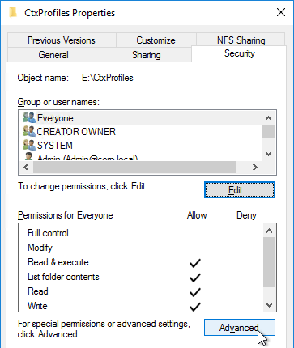Click the Group or user names label
294x348 pixels.
pos(58,102)
